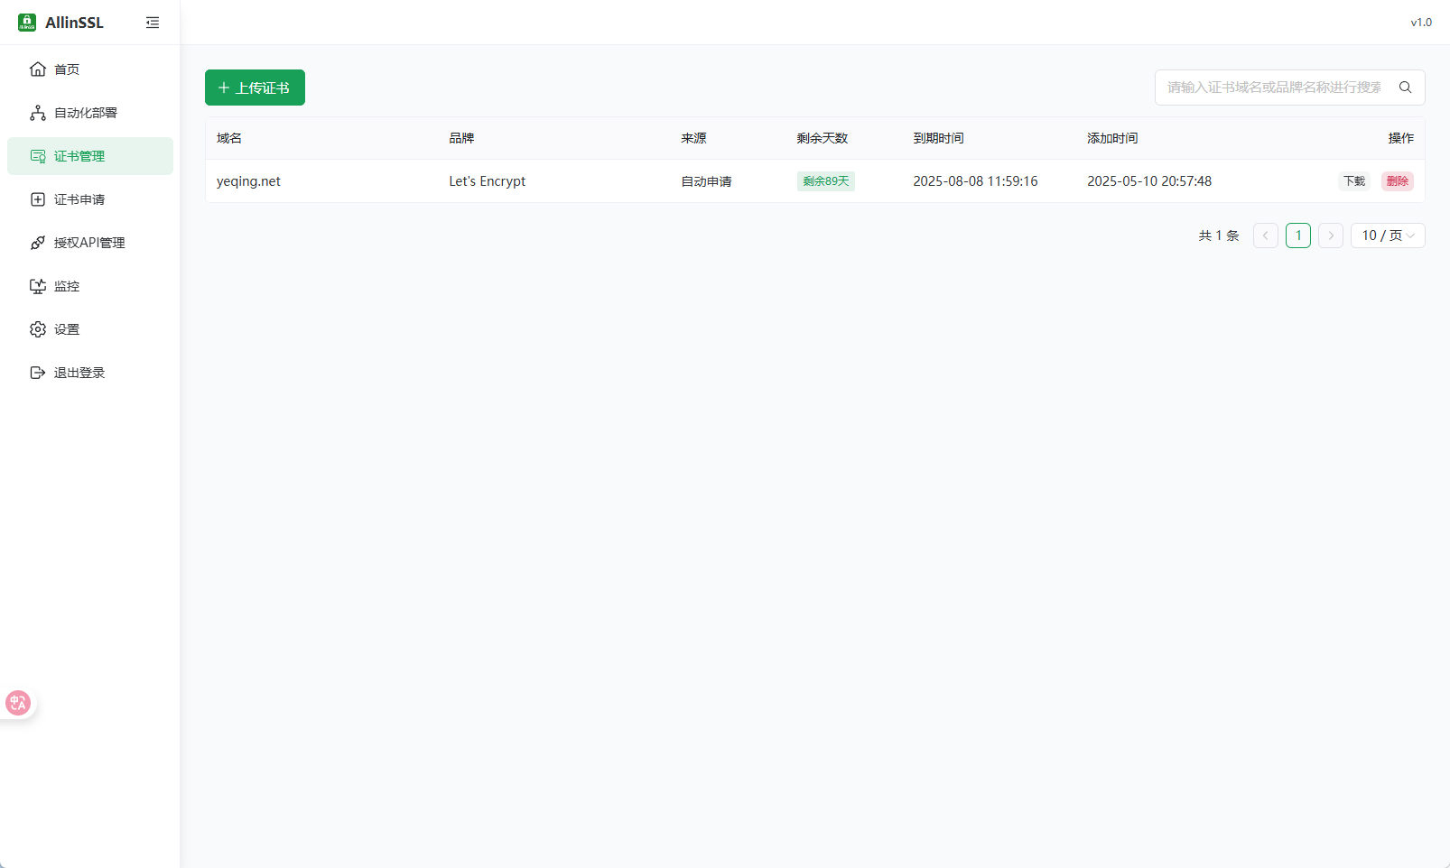Click the AllinSSL logo icon
This screenshot has width=1450, height=868.
27,23
